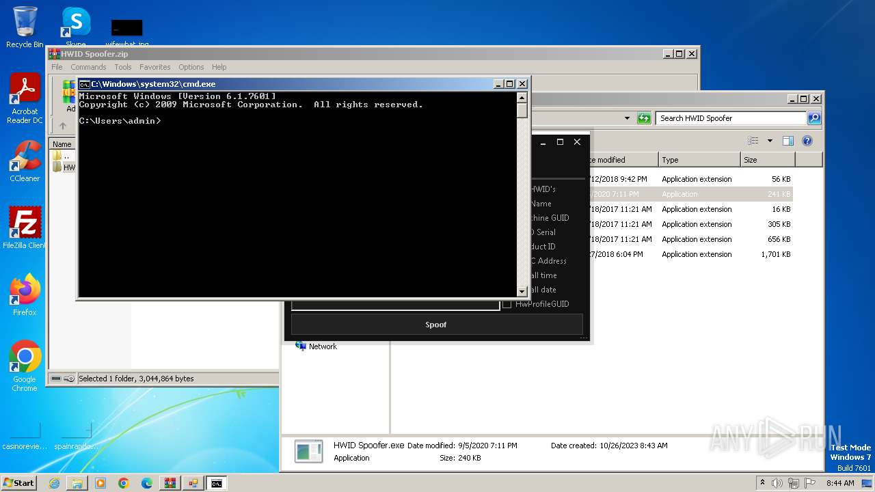The height and width of the screenshot is (492, 875).
Task: Change your view icon in Explorer
Action: pos(753,141)
